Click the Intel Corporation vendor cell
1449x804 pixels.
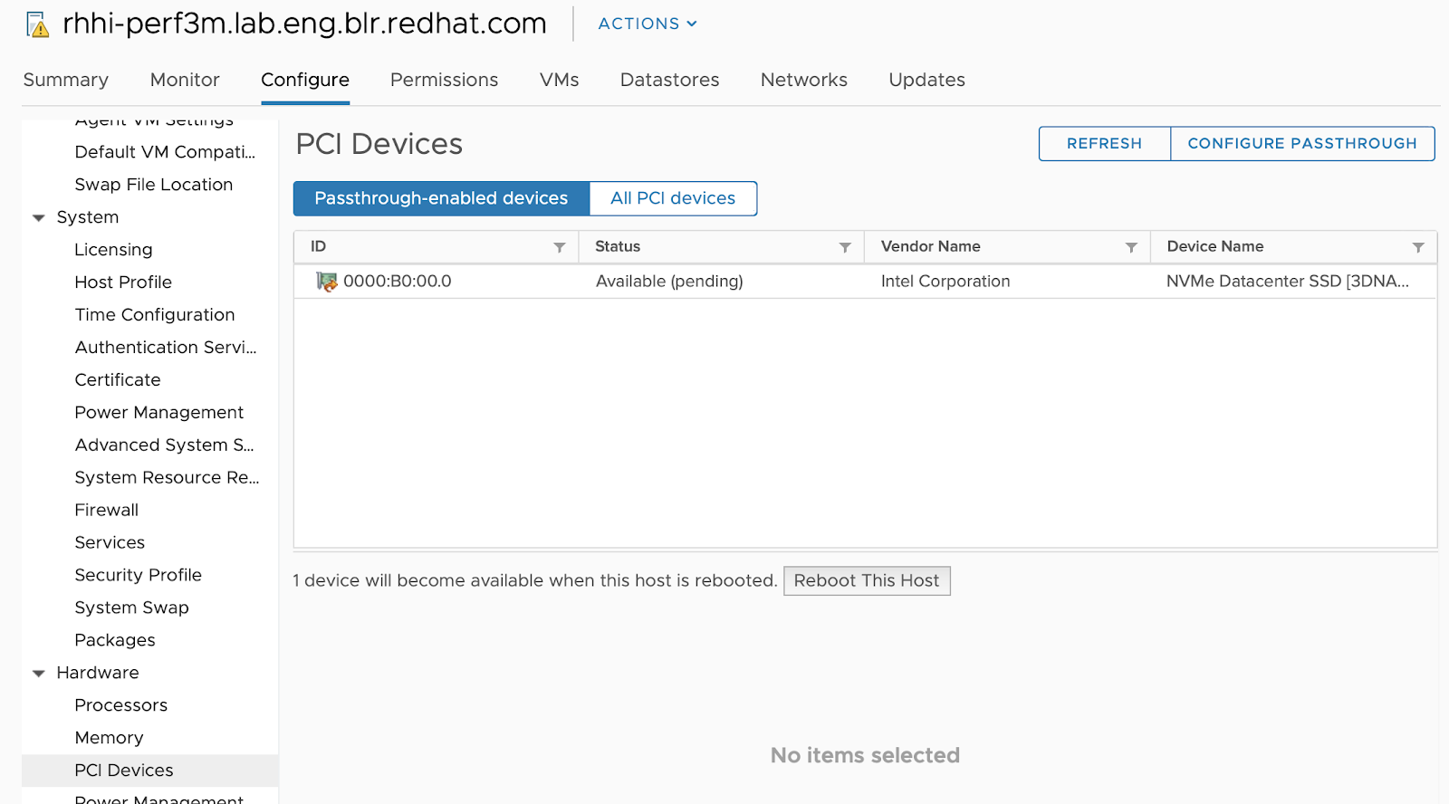click(x=945, y=282)
